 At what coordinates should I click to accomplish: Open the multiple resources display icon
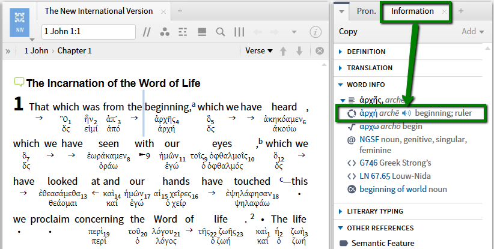(x=202, y=32)
